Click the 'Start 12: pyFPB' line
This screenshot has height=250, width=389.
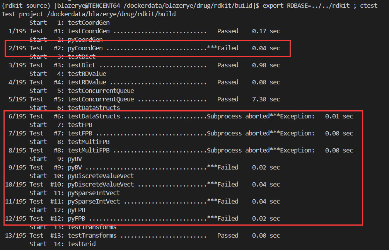point(57,210)
